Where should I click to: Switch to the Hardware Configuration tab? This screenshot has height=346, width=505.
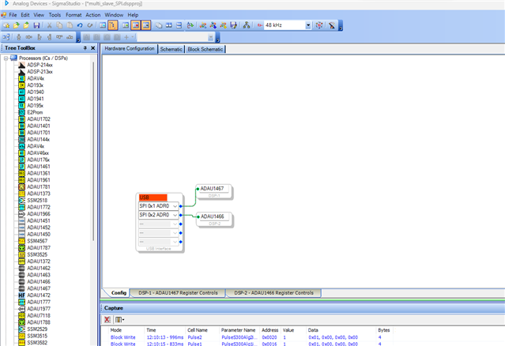[130, 49]
